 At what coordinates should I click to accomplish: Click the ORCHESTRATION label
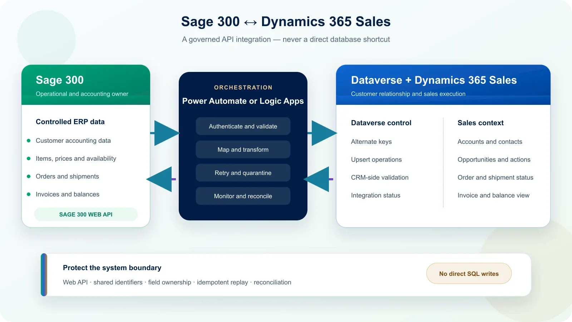pos(243,87)
